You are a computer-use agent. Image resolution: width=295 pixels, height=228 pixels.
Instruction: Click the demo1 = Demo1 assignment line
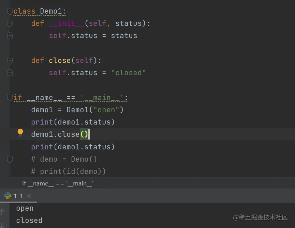tap(77, 110)
